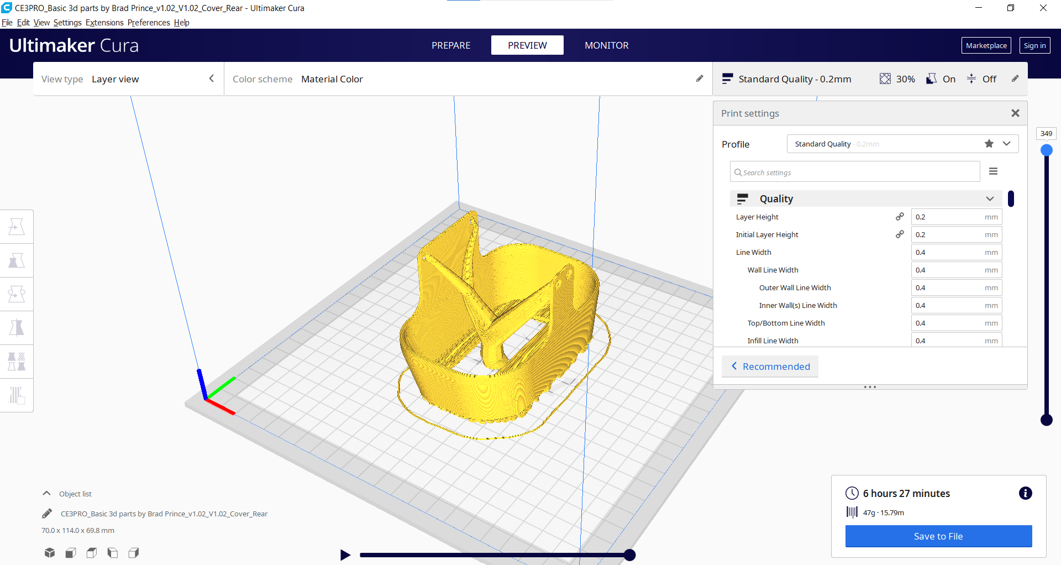Switch to 3D view camera icon
The image size is (1061, 565).
tap(50, 552)
